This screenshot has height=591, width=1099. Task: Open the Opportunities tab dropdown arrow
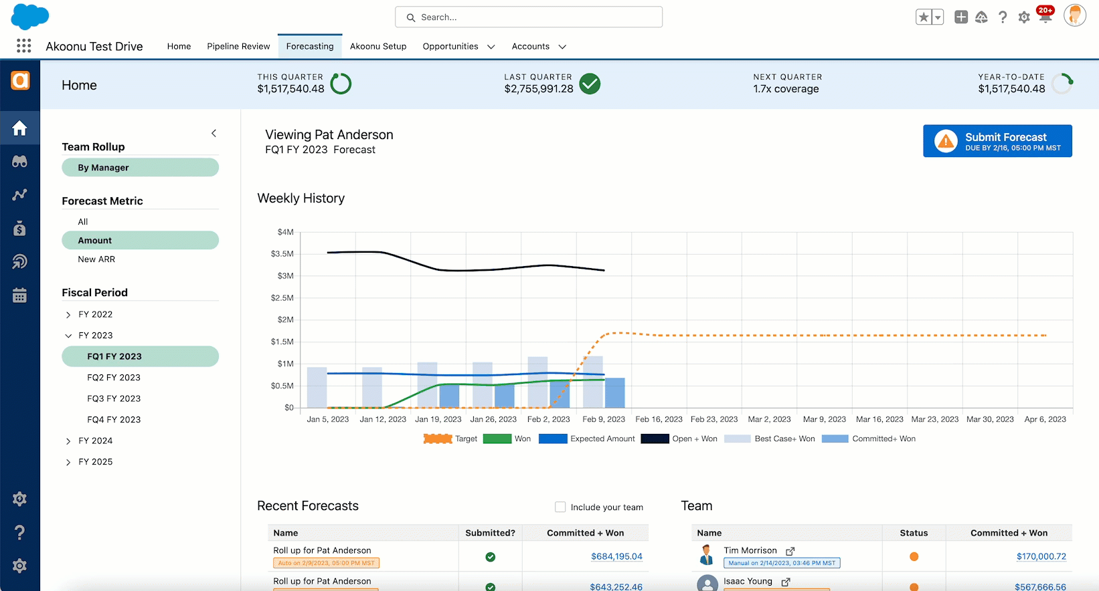(x=491, y=47)
